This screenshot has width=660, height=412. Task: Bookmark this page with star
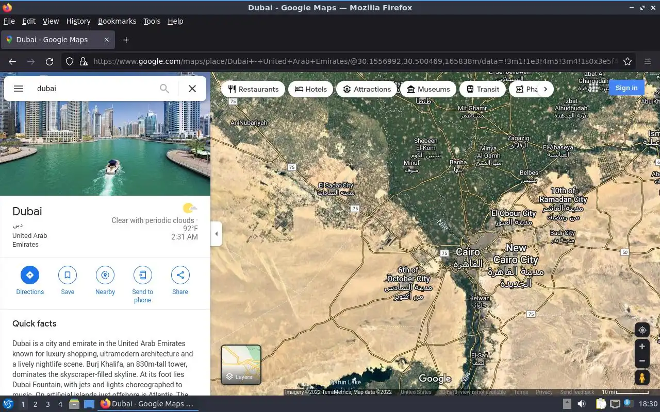tap(628, 61)
